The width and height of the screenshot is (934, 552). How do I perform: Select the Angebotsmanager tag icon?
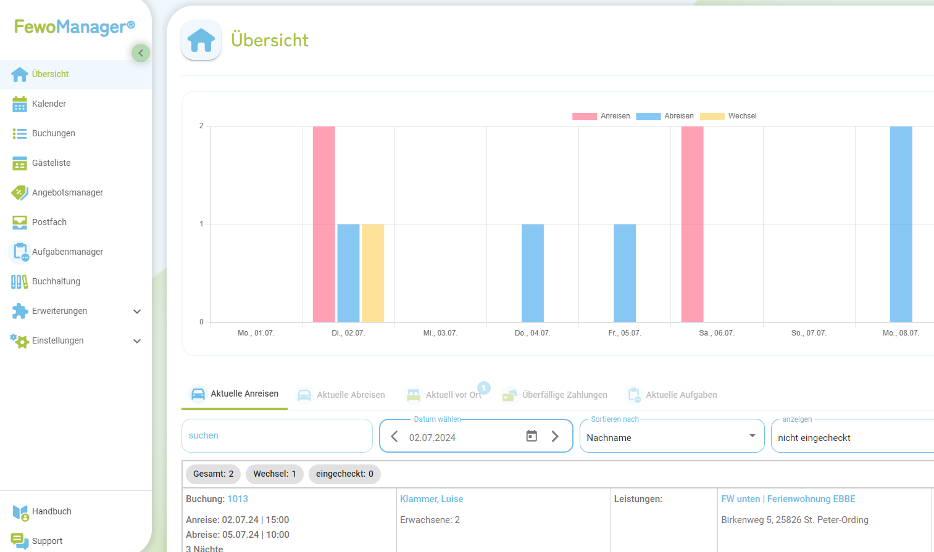[20, 193]
